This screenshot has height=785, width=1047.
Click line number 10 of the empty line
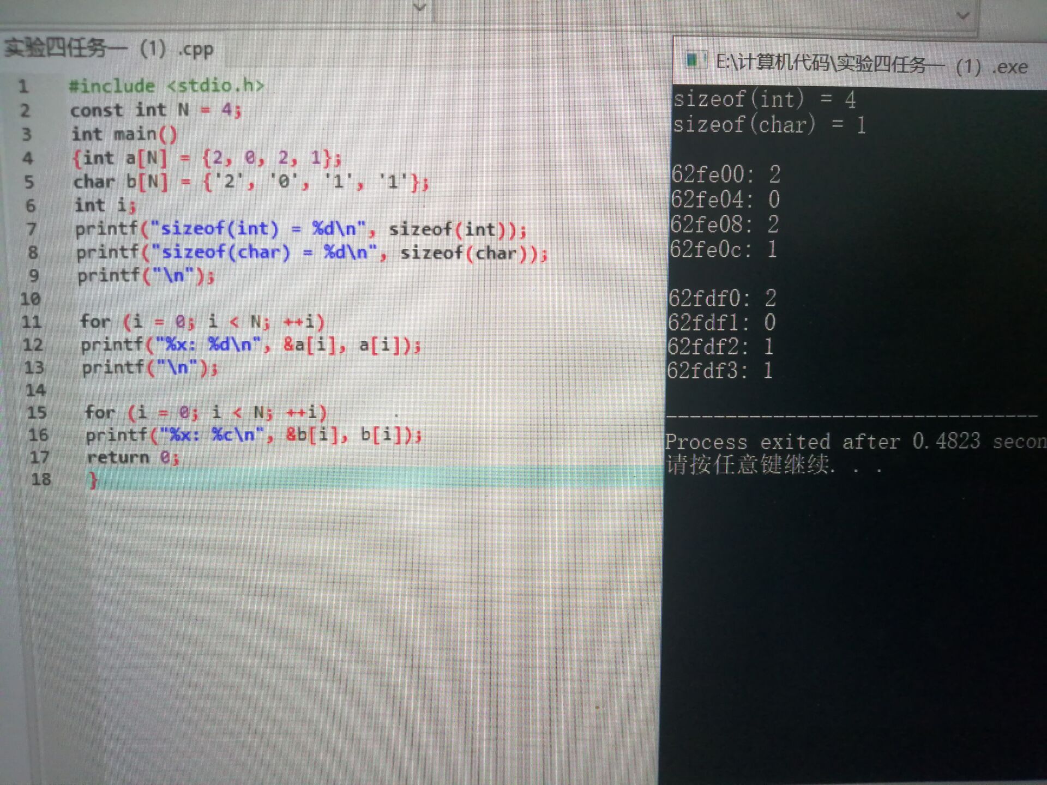click(31, 299)
